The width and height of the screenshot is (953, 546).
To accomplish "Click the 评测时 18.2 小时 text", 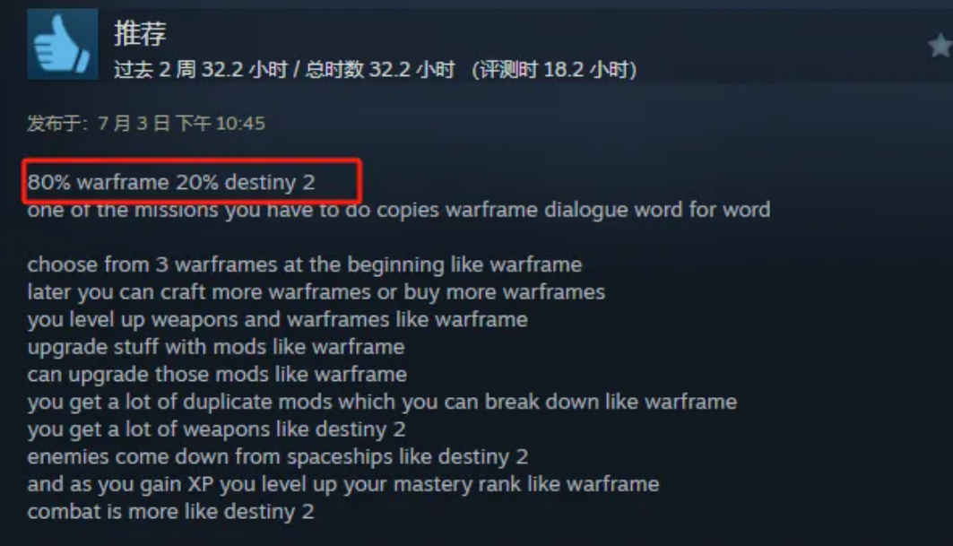I will pyautogui.click(x=554, y=69).
